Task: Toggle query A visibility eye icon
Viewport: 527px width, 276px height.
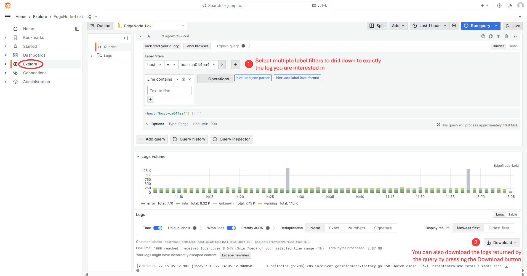Action: [x=499, y=36]
